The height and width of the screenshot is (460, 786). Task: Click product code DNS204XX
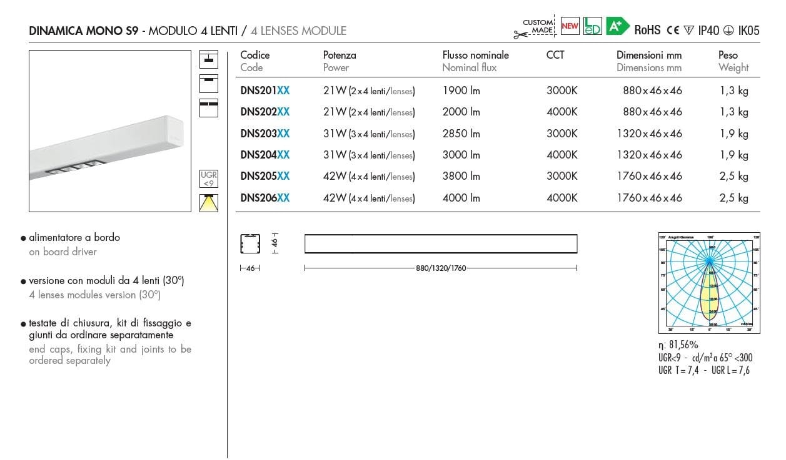click(x=265, y=155)
